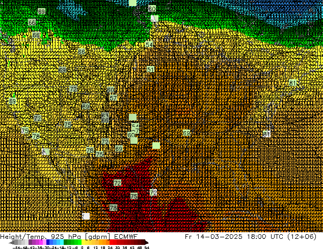Pick the bright red swatch in the temperature legend
The width and height of the screenshot is (323, 249).
click(x=111, y=242)
